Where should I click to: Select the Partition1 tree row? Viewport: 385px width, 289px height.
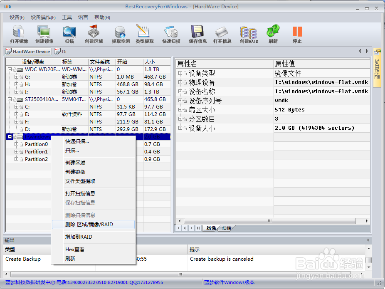click(88, 152)
